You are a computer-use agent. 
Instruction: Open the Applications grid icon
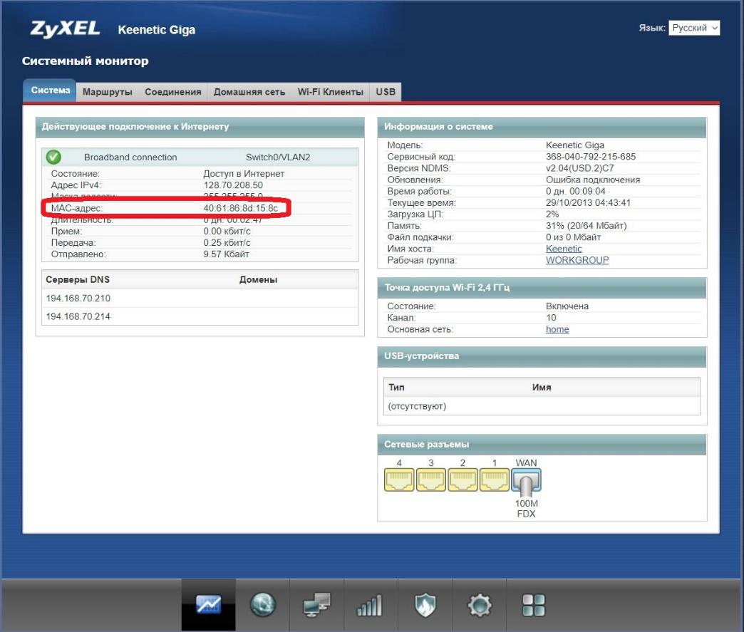[534, 605]
